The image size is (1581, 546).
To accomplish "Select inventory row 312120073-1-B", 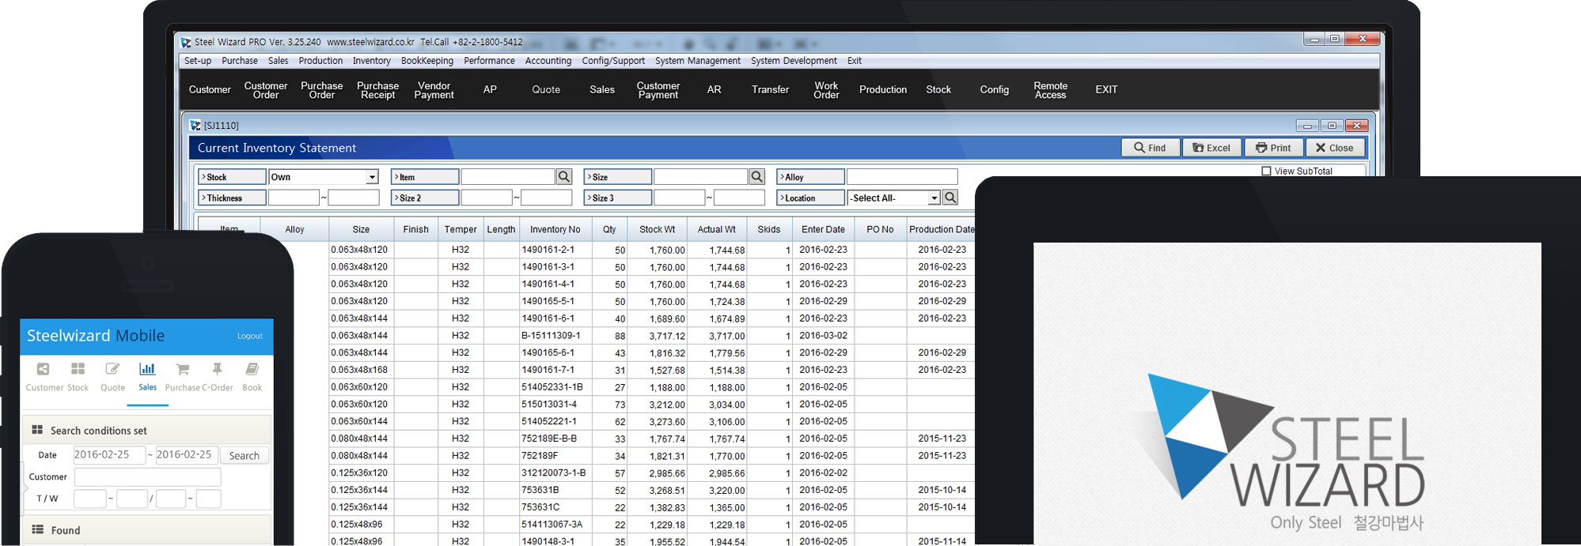I will tap(652, 473).
